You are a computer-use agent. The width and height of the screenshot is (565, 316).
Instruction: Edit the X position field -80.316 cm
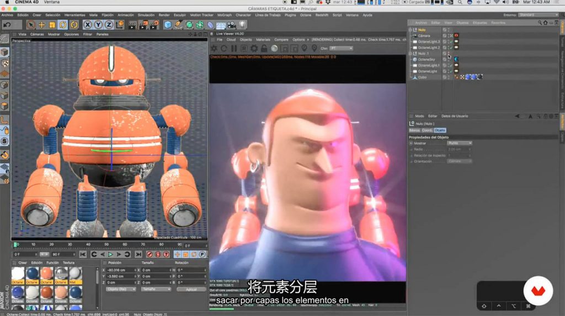pos(120,270)
